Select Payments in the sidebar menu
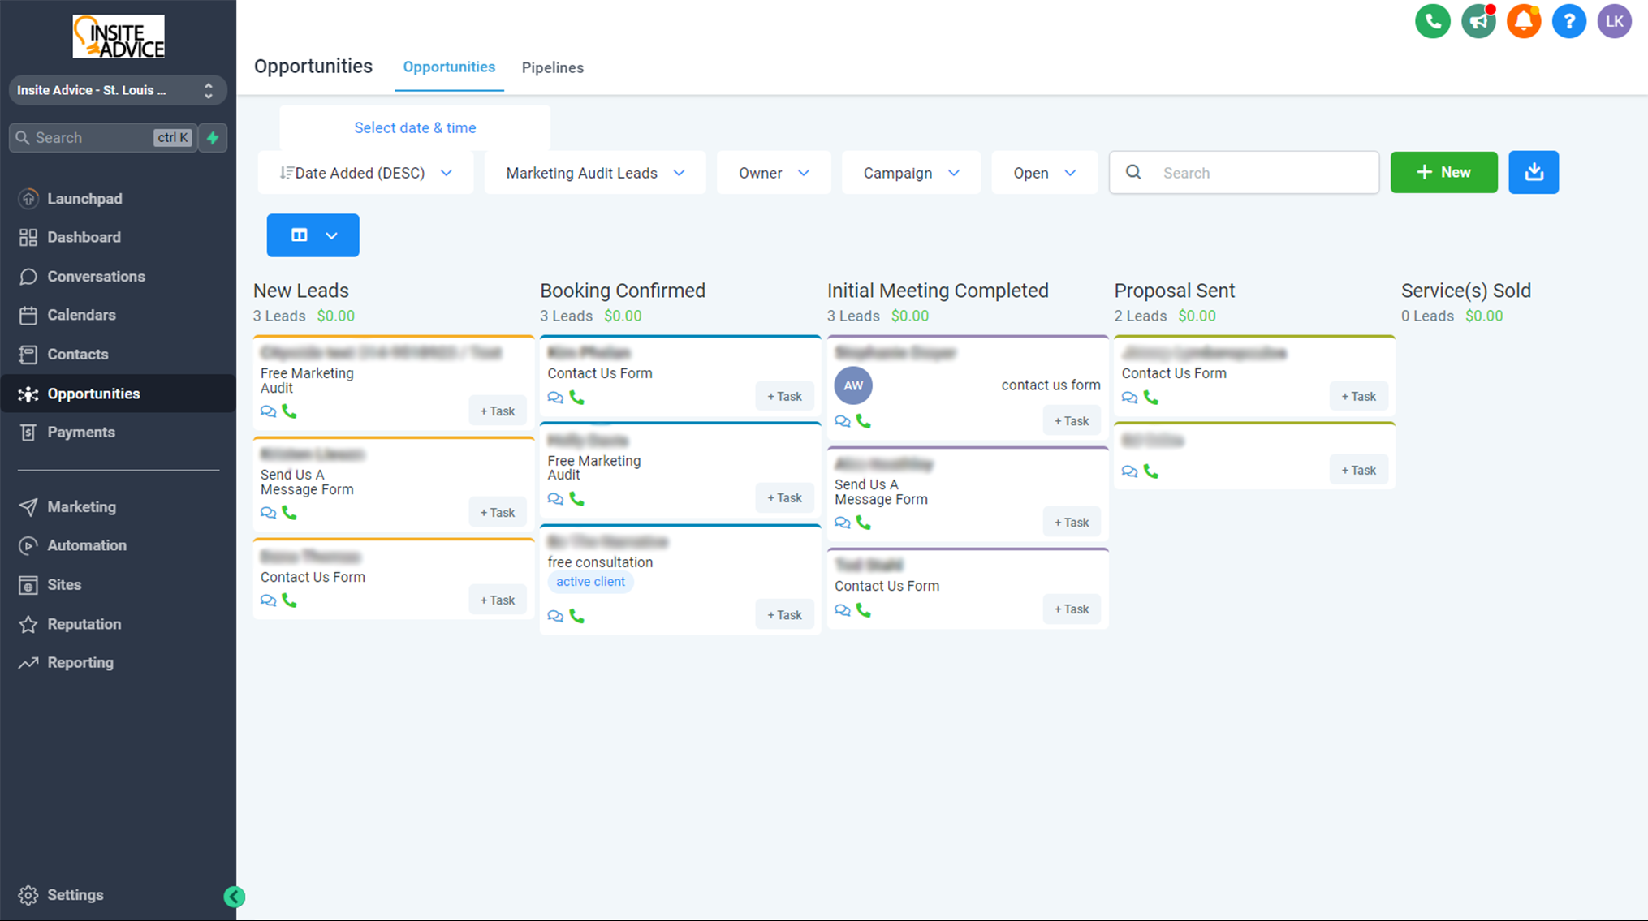The width and height of the screenshot is (1648, 921). 80,432
